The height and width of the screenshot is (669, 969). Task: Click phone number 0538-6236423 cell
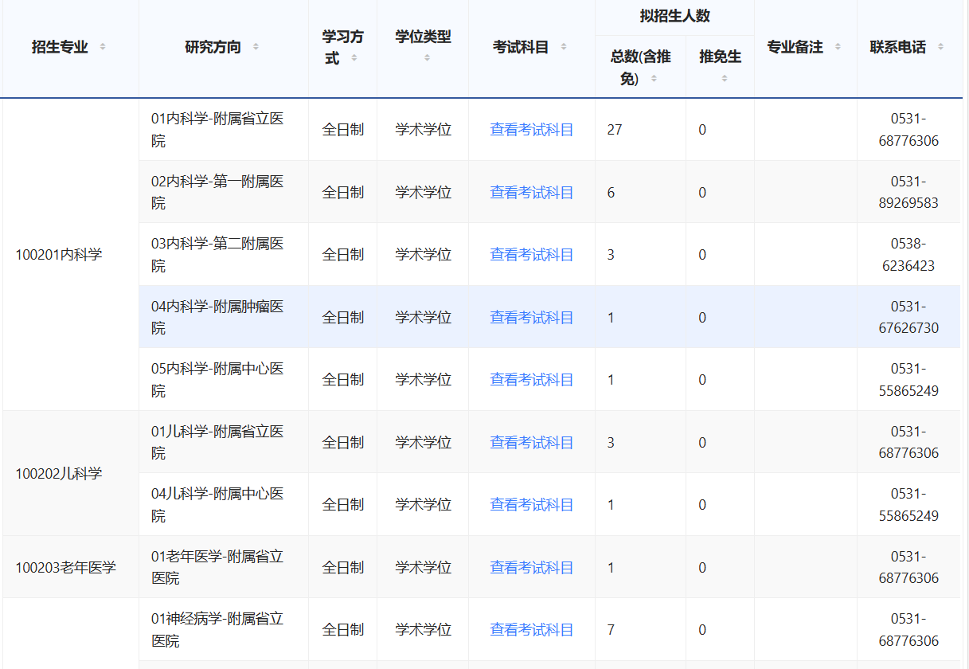pos(908,255)
